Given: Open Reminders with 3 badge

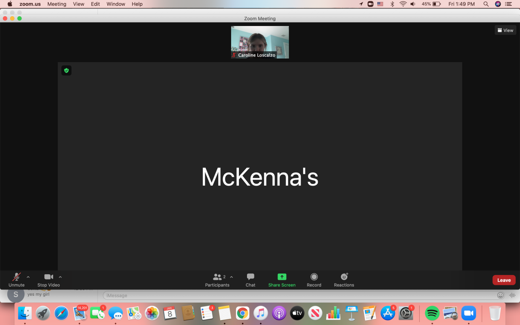Looking at the screenshot, I should [206, 313].
